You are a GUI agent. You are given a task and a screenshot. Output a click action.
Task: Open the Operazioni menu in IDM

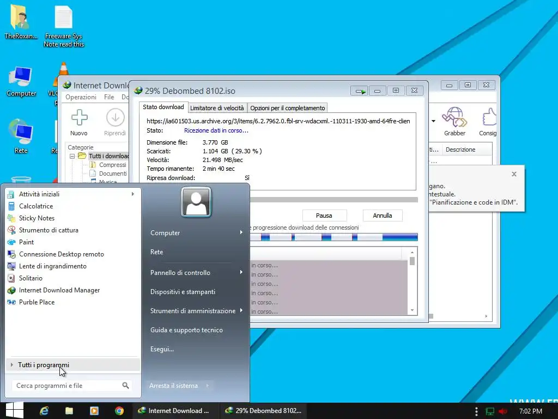[81, 97]
